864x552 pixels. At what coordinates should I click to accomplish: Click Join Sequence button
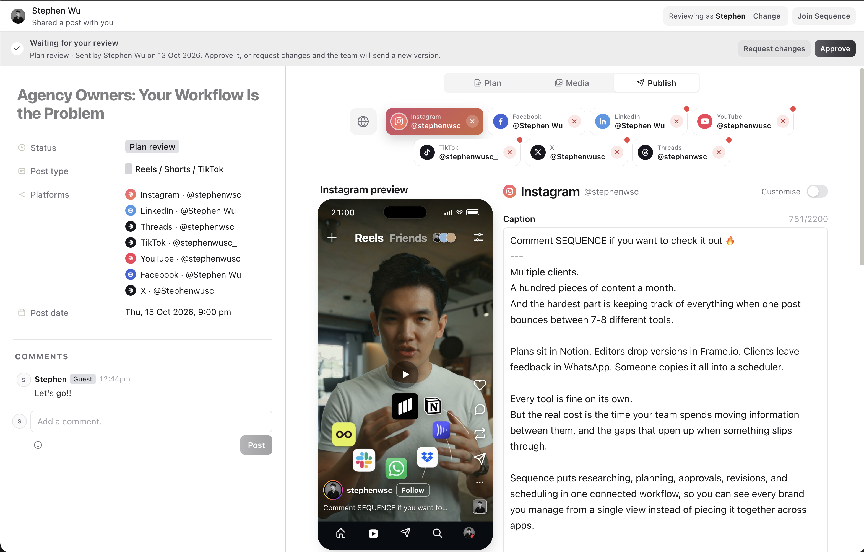pos(823,16)
